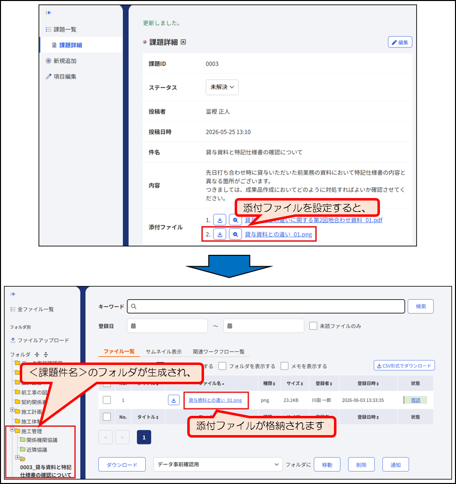Switch to the 関連ワークフロー一覧 tab
456x484 pixels.
pyautogui.click(x=218, y=352)
